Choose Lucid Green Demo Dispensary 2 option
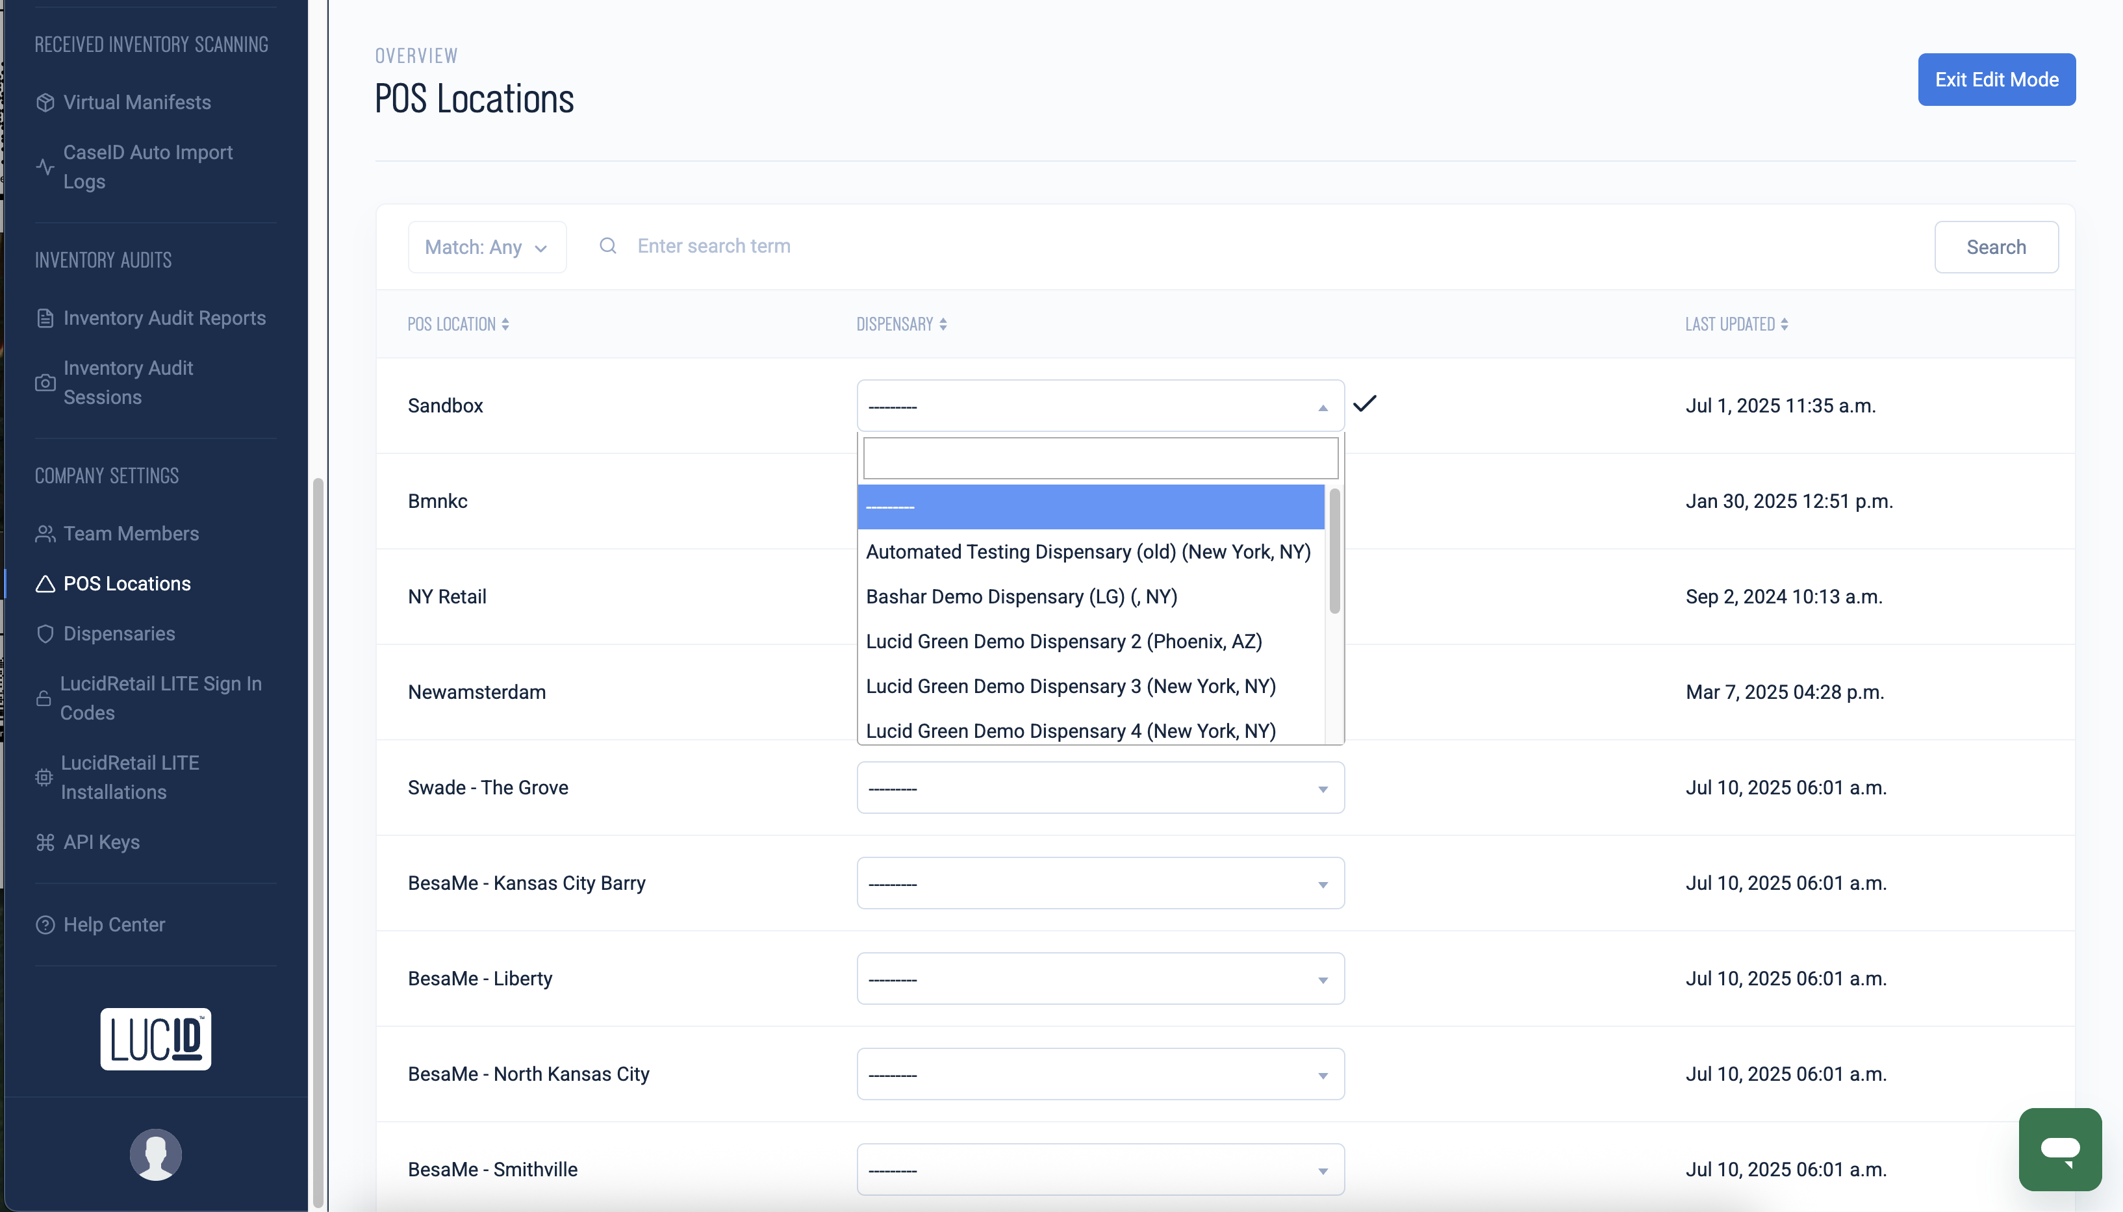This screenshot has width=2123, height=1212. click(1091, 642)
